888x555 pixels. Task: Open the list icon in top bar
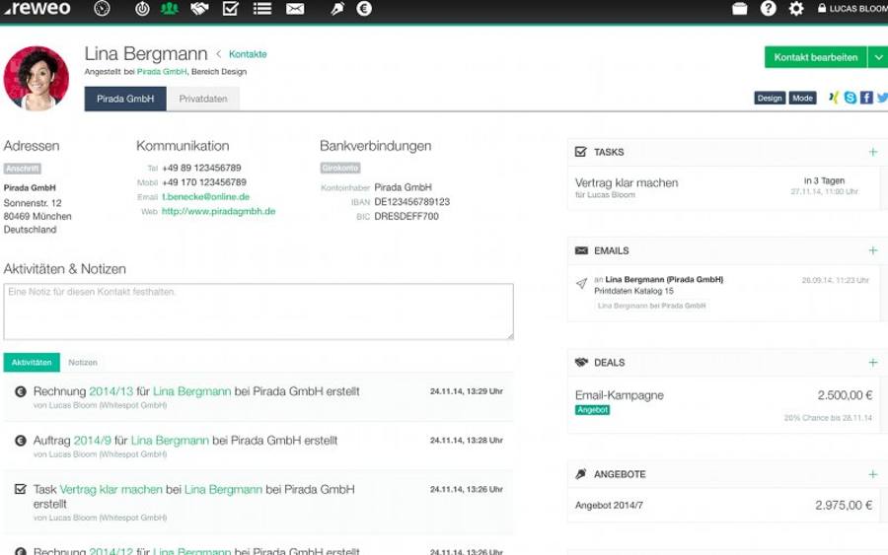click(x=261, y=9)
